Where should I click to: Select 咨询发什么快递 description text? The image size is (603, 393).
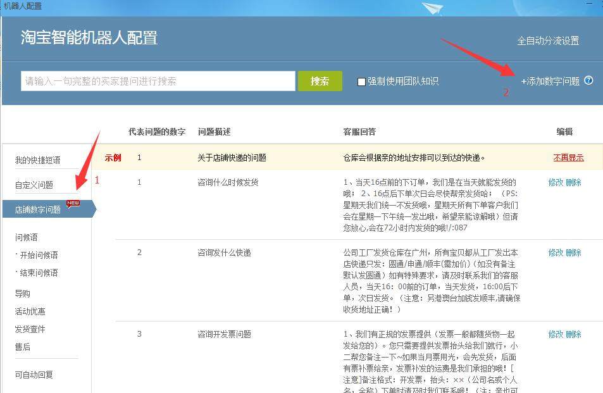click(224, 253)
